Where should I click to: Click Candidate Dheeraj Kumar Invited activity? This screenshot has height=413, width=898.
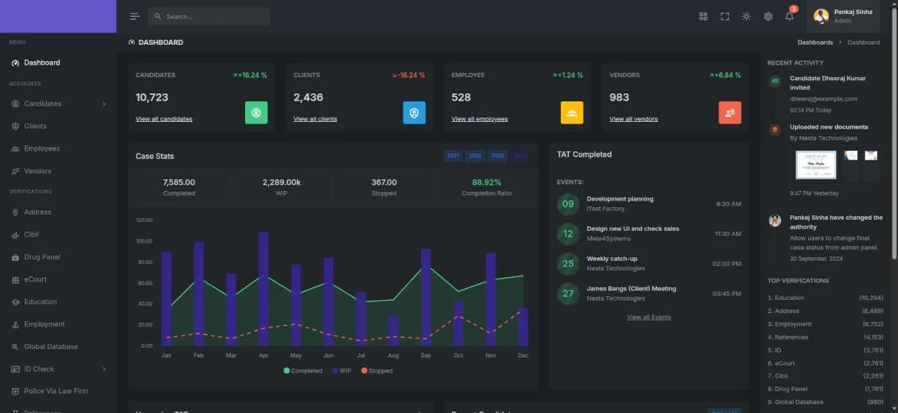827,82
